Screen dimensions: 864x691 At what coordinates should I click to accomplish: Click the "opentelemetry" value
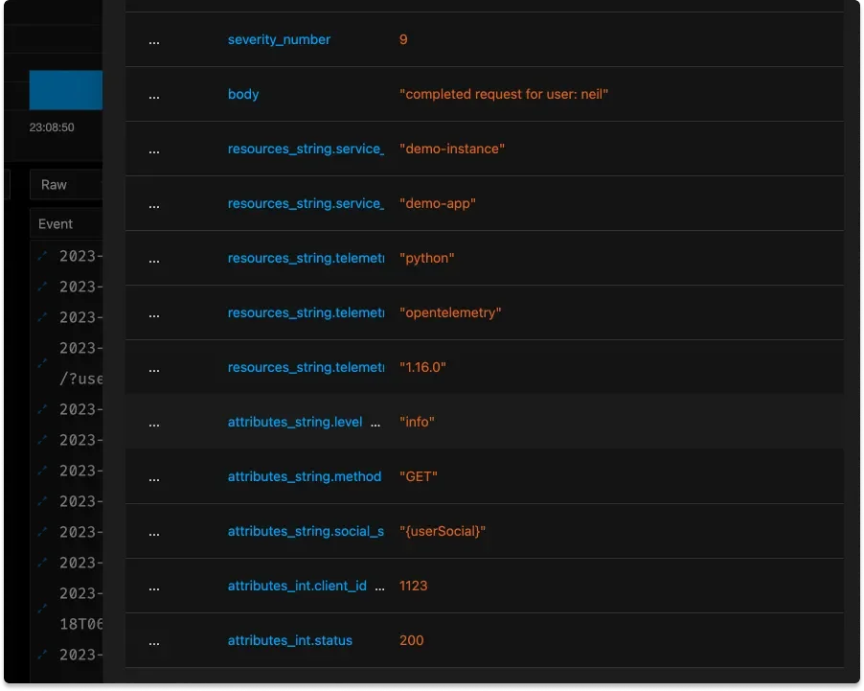pyautogui.click(x=450, y=313)
